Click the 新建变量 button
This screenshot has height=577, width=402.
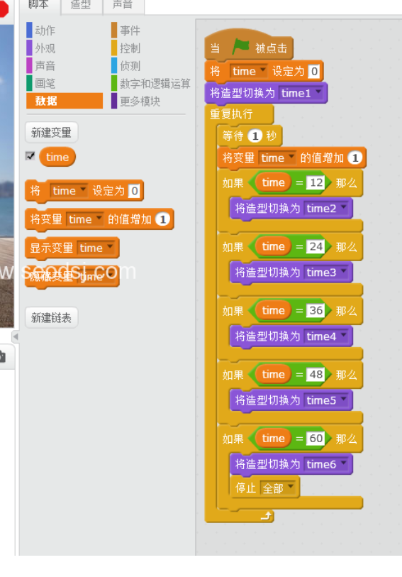[52, 132]
